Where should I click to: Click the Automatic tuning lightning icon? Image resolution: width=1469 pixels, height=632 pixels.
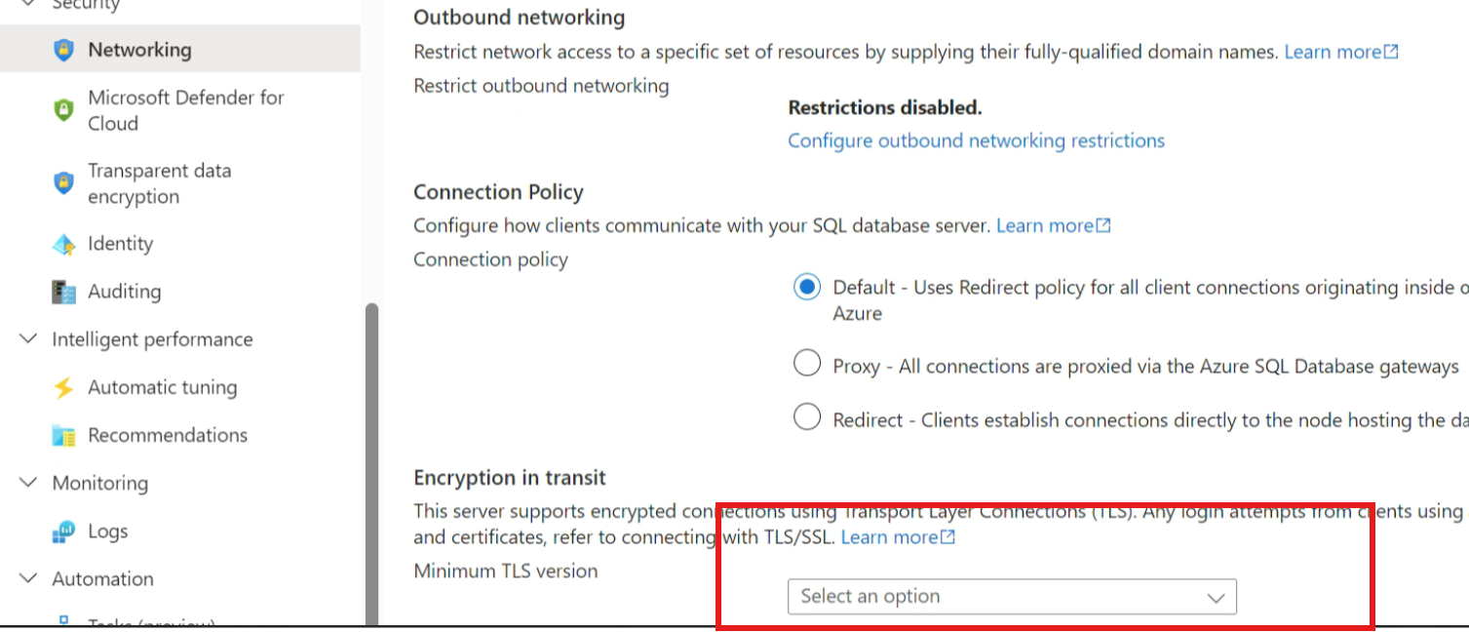coord(63,387)
